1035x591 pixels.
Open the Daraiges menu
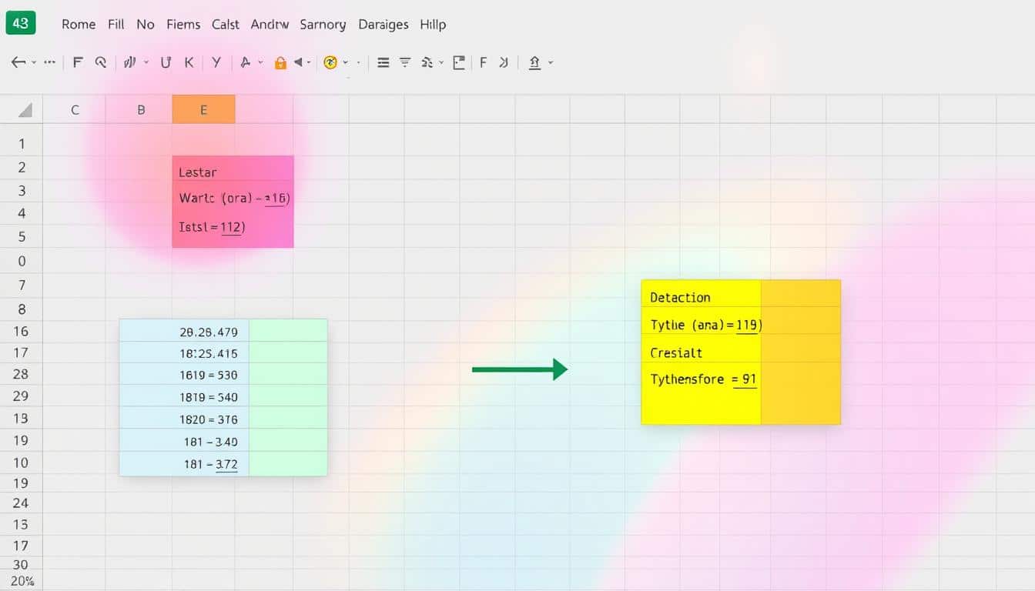(384, 25)
